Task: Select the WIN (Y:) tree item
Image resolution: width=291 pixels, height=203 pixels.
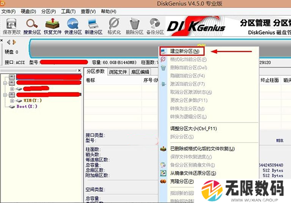Action: point(32,100)
